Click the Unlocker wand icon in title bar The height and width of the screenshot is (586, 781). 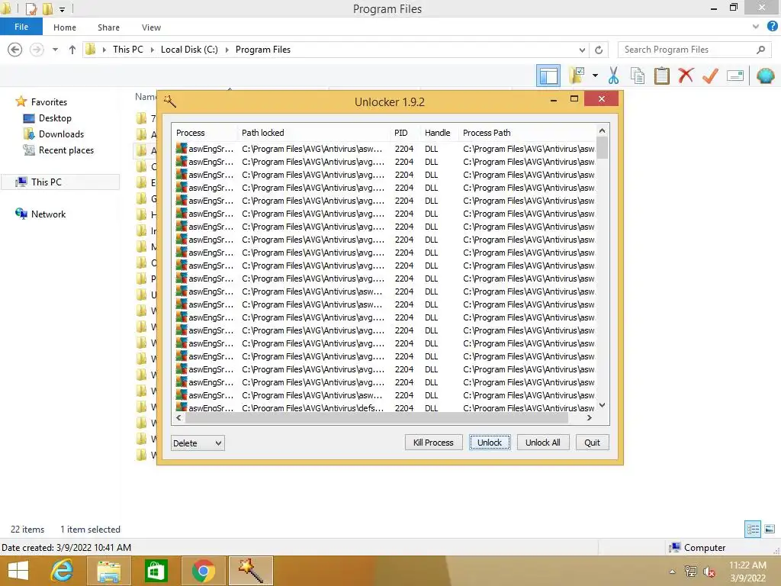click(x=170, y=101)
